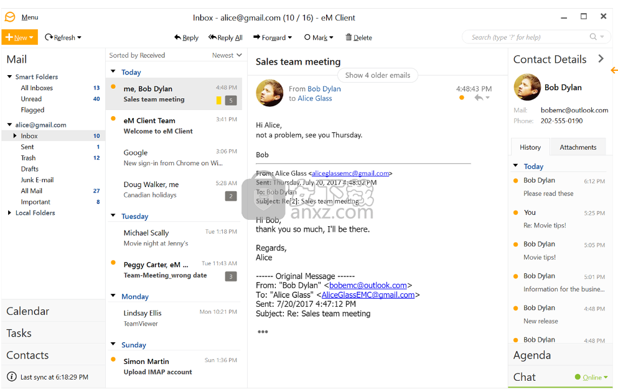The image size is (618, 392).
Task: Toggle unread dot on eM Client Team email
Action: click(x=113, y=119)
